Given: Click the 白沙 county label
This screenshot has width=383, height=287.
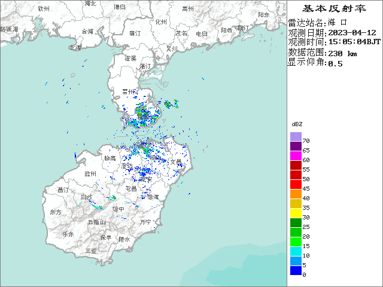Looking at the screenshot, I should 86,197.
